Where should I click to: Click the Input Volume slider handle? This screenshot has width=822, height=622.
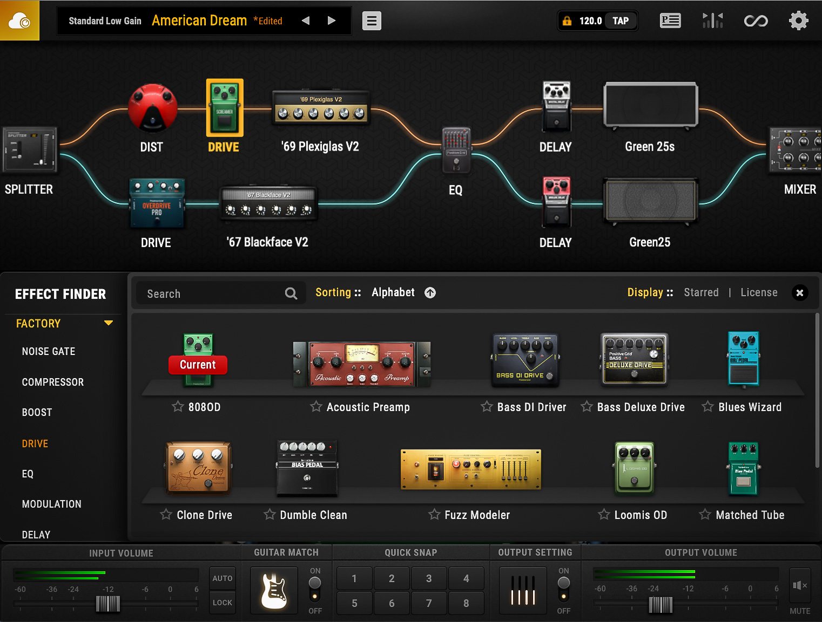(108, 604)
